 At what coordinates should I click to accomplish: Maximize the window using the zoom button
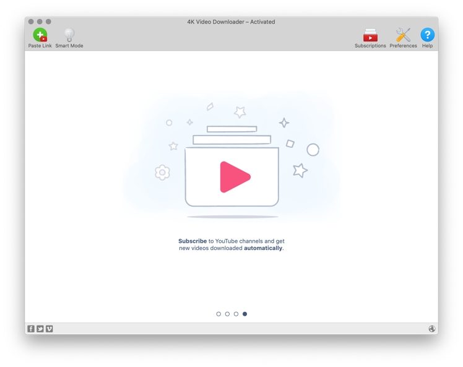tap(49, 22)
